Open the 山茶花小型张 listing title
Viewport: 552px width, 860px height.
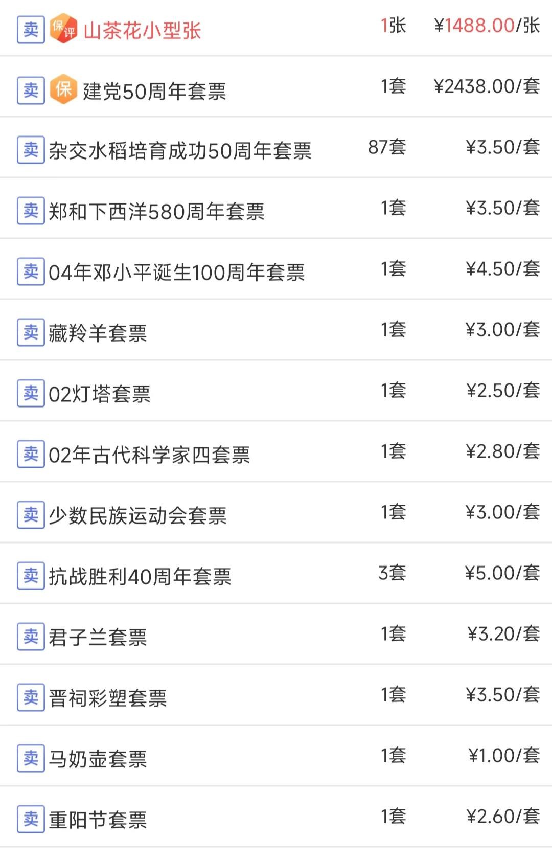pos(142,31)
